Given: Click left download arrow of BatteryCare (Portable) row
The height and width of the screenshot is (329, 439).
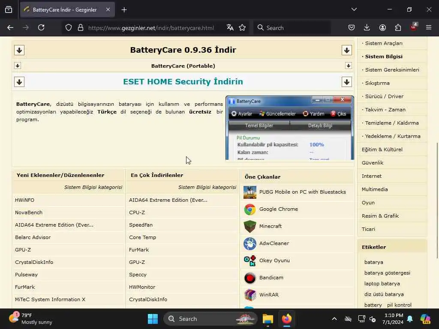Looking at the screenshot, I should 18,66.
